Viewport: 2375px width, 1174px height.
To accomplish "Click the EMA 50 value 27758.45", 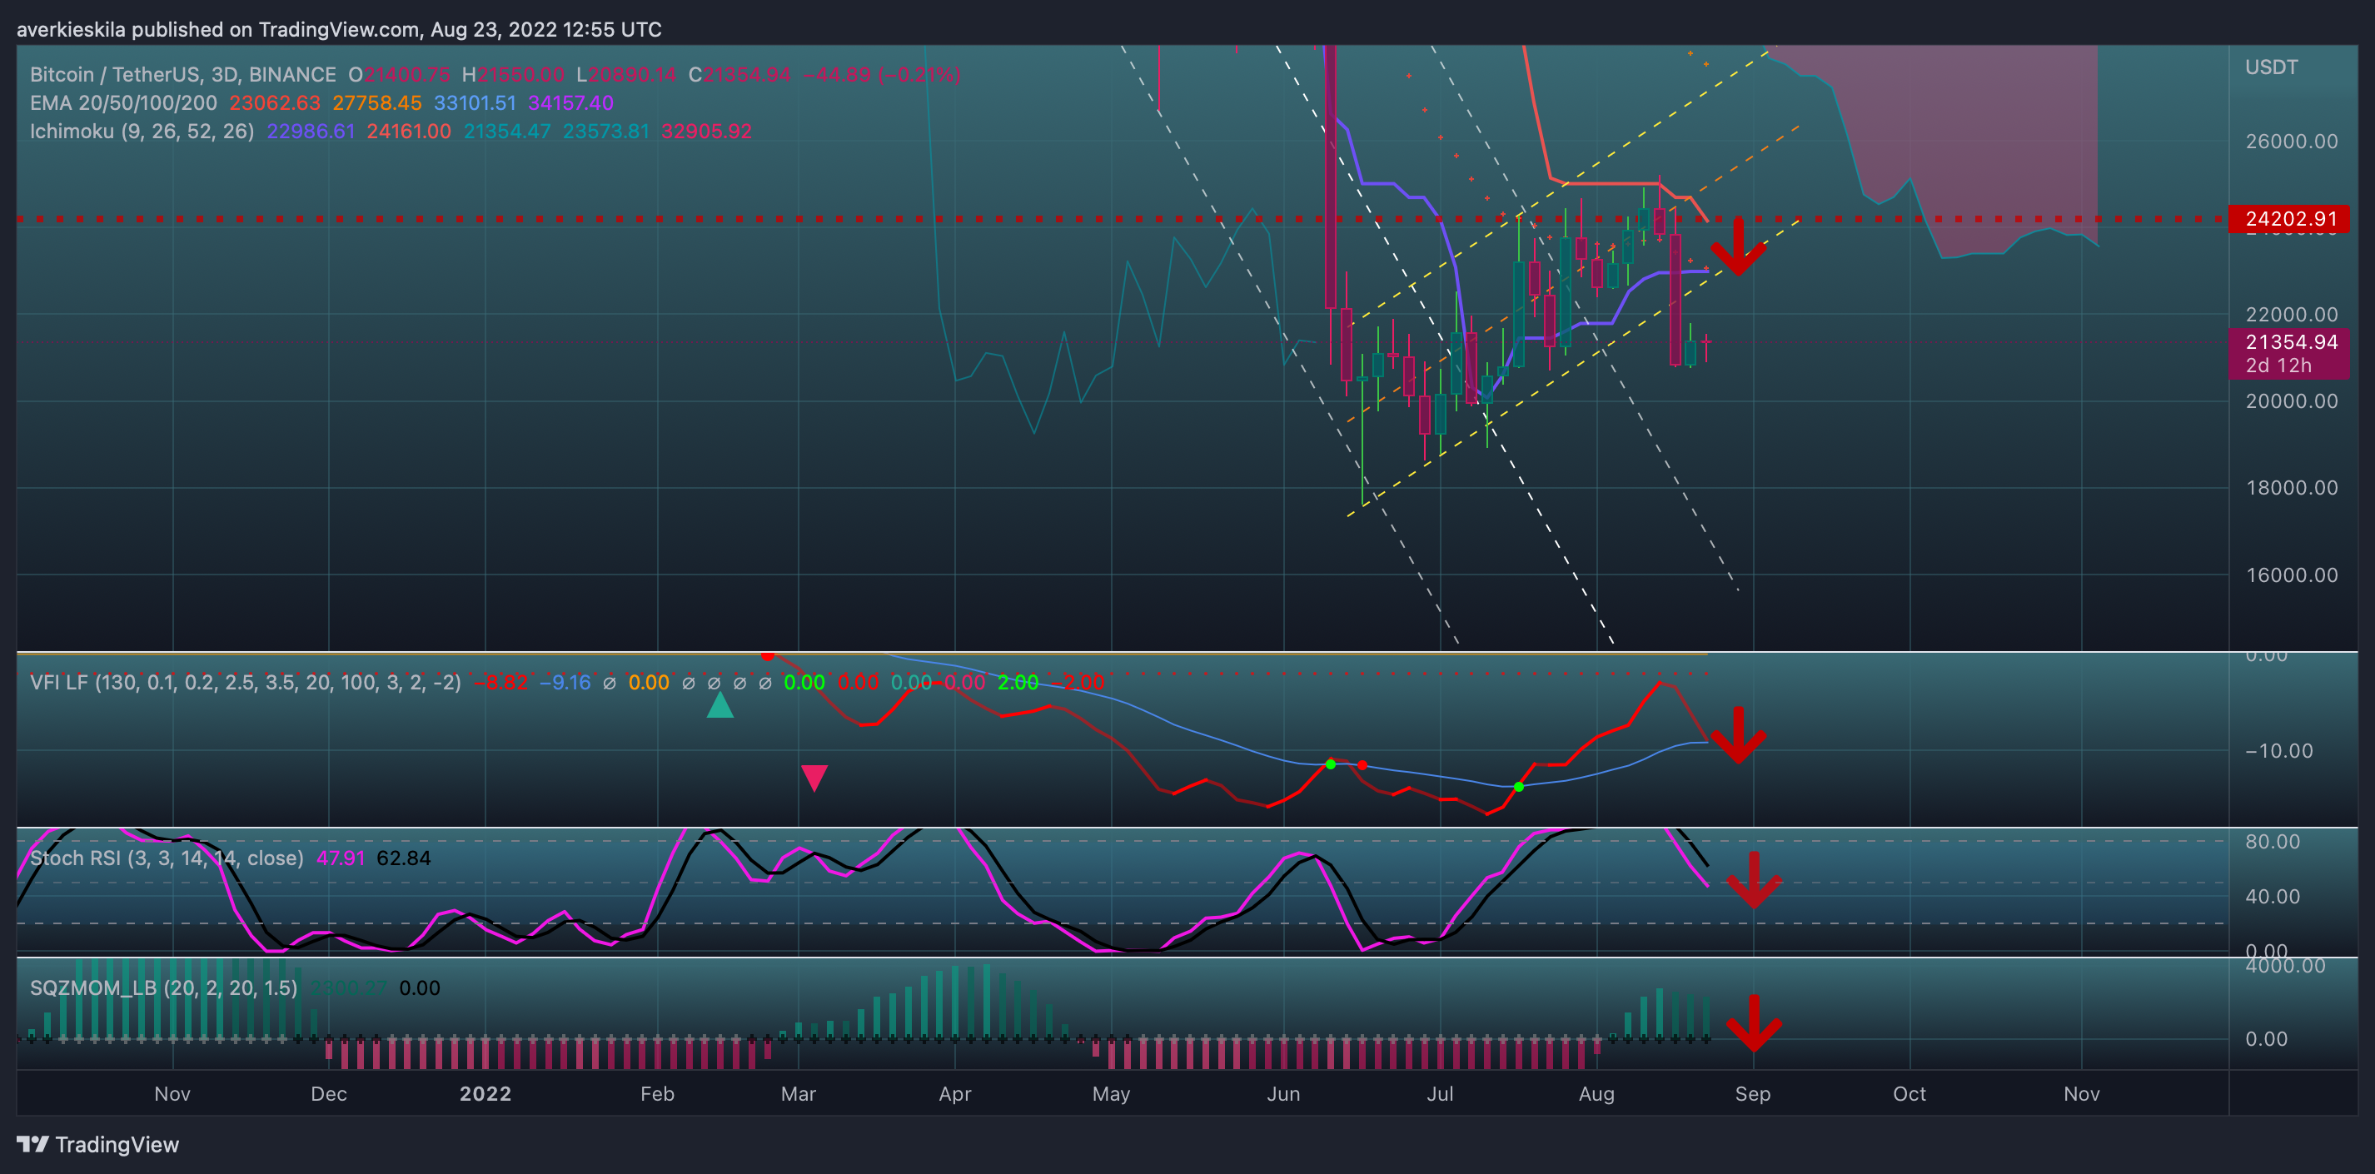I will coord(377,103).
